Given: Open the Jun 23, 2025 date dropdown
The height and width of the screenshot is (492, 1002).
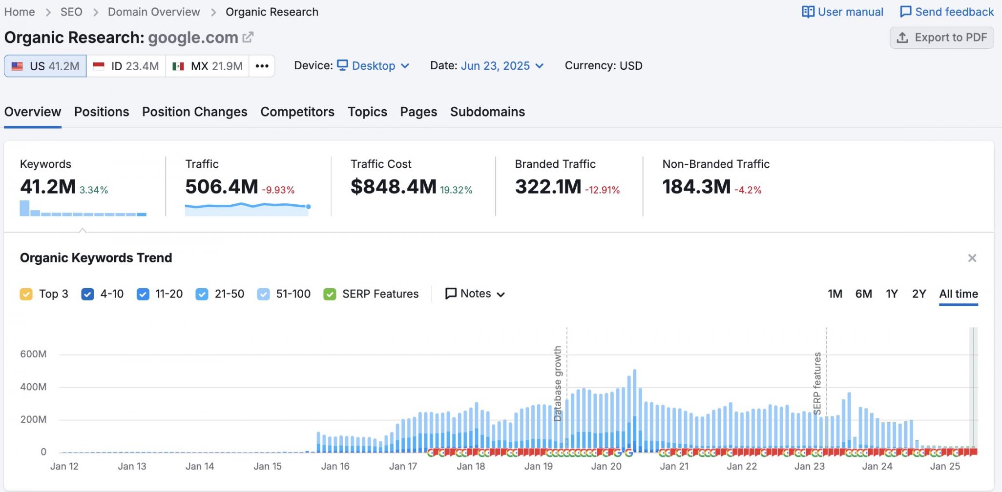Looking at the screenshot, I should [502, 66].
